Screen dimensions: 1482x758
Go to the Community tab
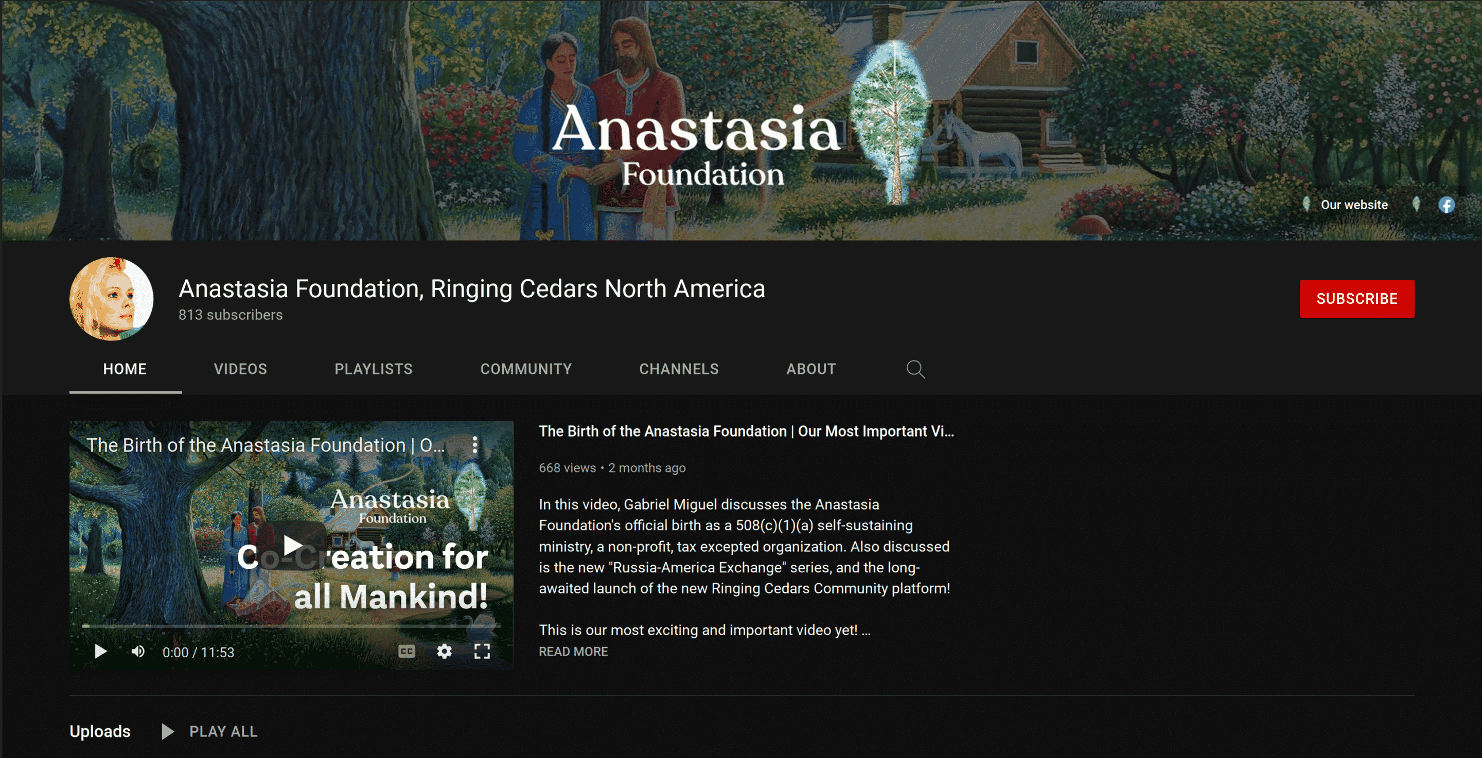click(x=526, y=369)
